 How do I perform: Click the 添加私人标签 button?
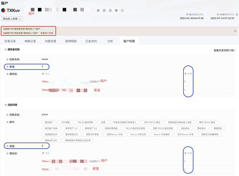tap(12, 19)
